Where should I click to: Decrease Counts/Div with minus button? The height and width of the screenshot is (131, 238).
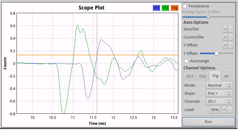coord(230,37)
